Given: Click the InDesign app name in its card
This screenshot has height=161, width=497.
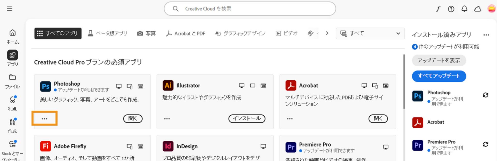Looking at the screenshot, I should pyautogui.click(x=187, y=146).
